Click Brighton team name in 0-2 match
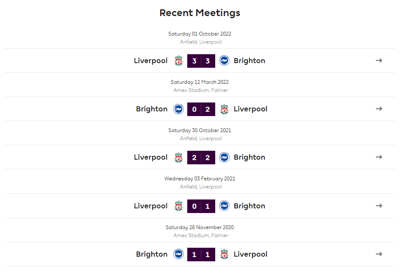 [x=152, y=109]
